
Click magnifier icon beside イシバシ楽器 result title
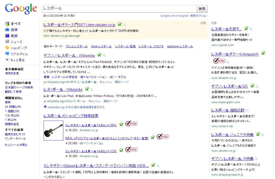[x=158, y=166]
